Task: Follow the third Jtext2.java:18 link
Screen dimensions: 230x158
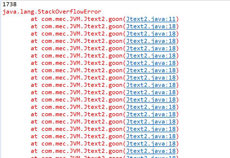Action: point(151,41)
